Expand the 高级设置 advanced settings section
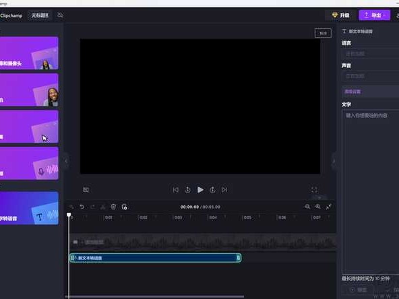 pos(370,92)
